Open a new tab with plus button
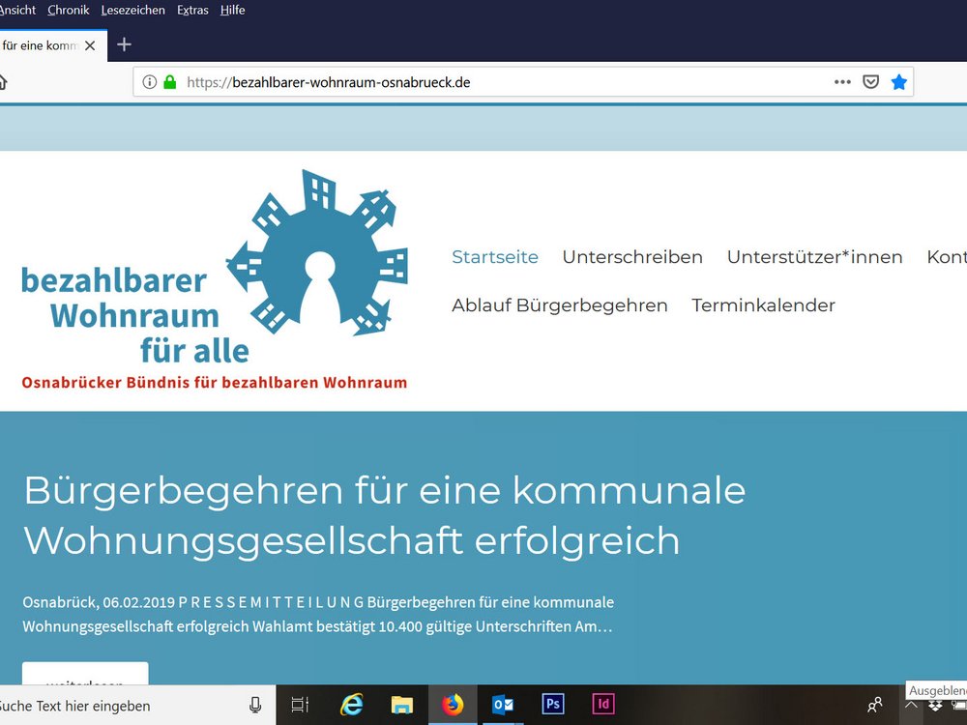The image size is (967, 725). pyautogui.click(x=124, y=44)
